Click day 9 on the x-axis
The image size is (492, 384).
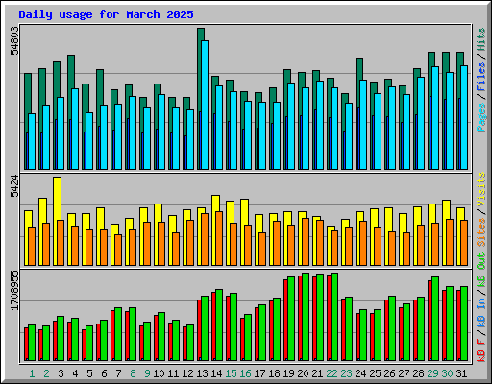click(147, 373)
